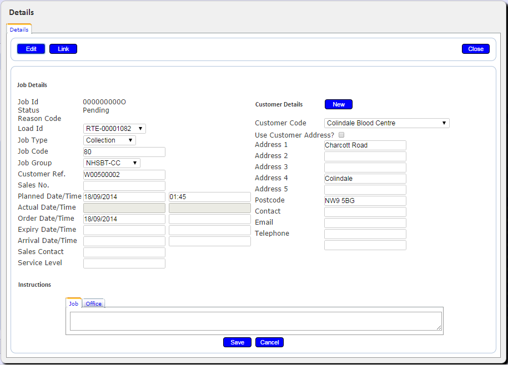Image resolution: width=508 pixels, height=365 pixels.
Task: Click the Address 5 field
Action: point(365,190)
